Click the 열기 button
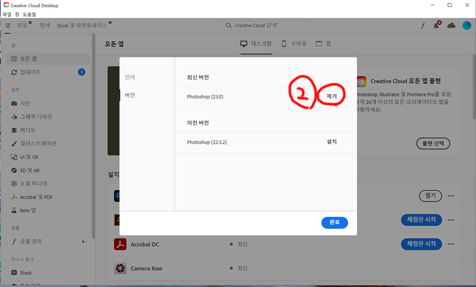Image resolution: width=476 pixels, height=287 pixels. pyautogui.click(x=430, y=196)
